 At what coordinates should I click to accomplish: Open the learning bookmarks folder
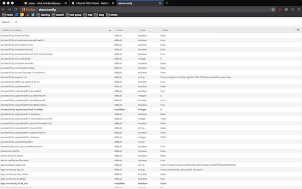coord(43,15)
